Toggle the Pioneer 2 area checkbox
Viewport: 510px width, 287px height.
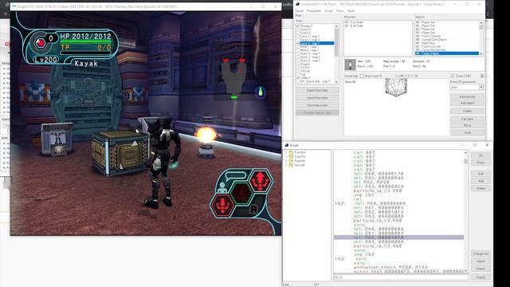click(297, 26)
